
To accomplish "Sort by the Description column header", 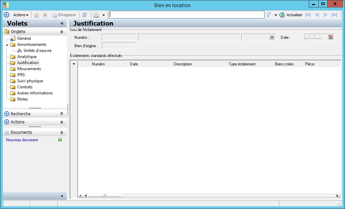I will pyautogui.click(x=183, y=64).
